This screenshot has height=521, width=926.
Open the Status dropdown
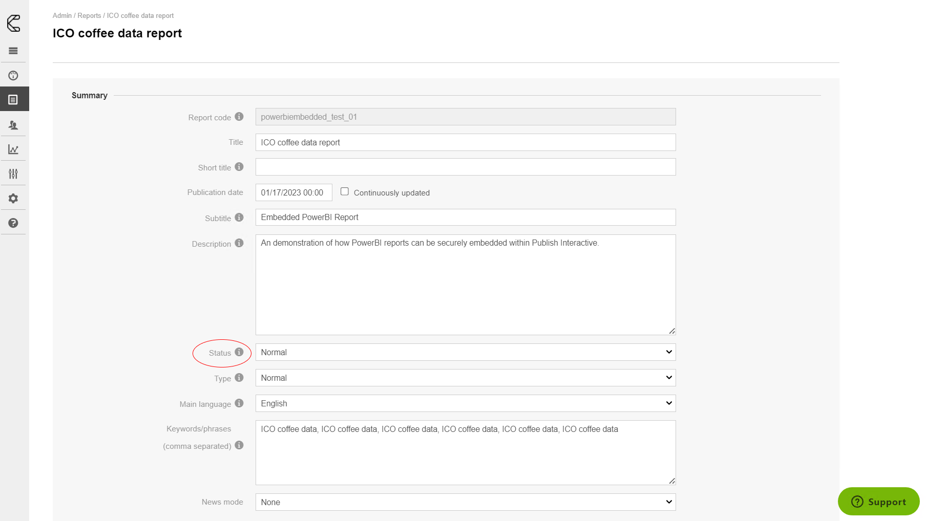pyautogui.click(x=465, y=352)
